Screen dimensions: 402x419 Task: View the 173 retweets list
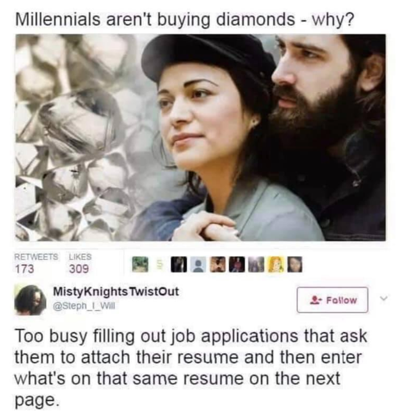(x=36, y=263)
